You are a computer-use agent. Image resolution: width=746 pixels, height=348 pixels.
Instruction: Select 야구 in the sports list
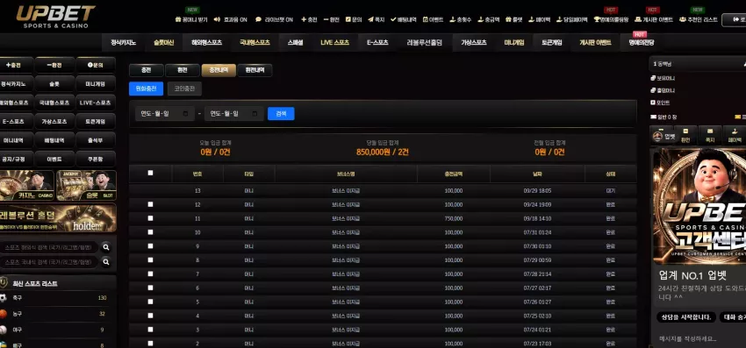pyautogui.click(x=58, y=330)
